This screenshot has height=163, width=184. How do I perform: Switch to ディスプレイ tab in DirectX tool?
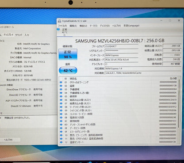(x=8, y=35)
